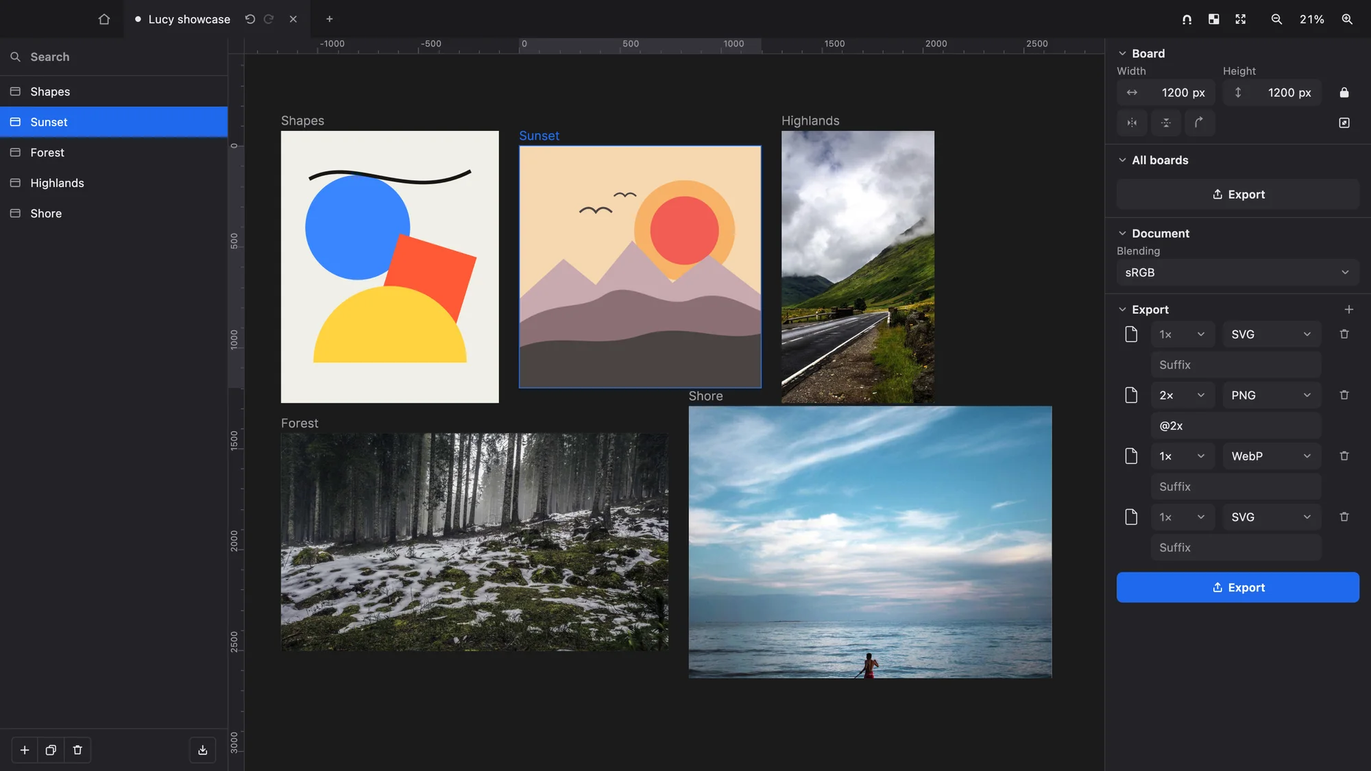
Task: Delete the selected board
Action: pos(77,750)
